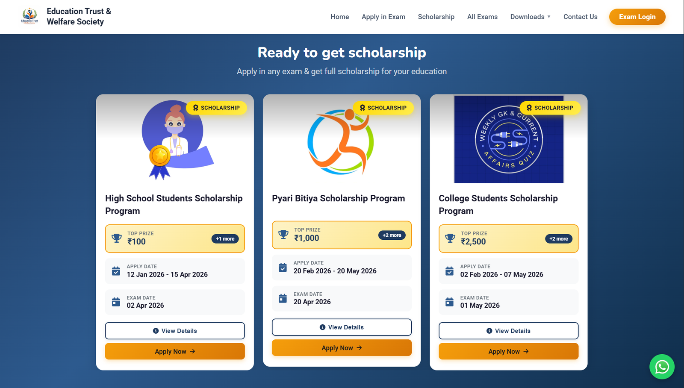The height and width of the screenshot is (388, 684).
Task: Go to All Exams page
Action: click(x=482, y=17)
